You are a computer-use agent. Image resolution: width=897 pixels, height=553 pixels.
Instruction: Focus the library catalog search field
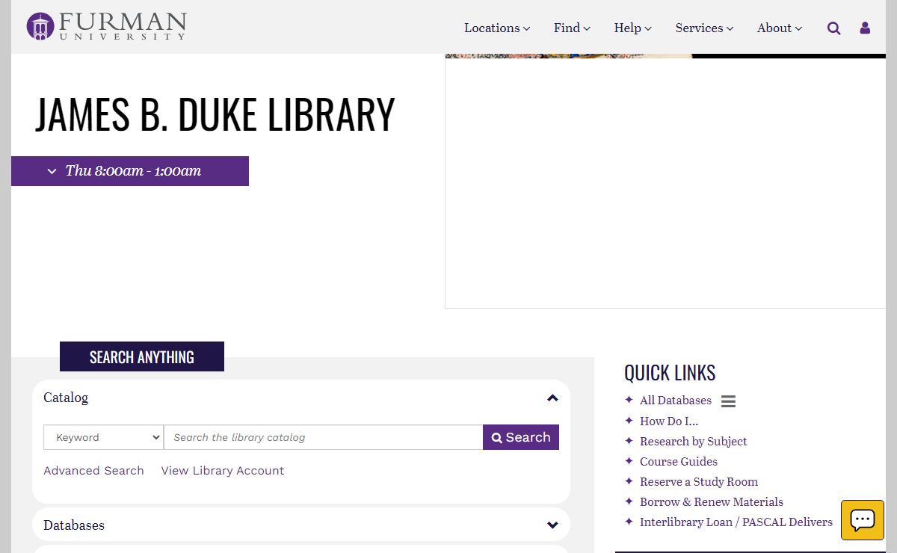[x=323, y=437]
